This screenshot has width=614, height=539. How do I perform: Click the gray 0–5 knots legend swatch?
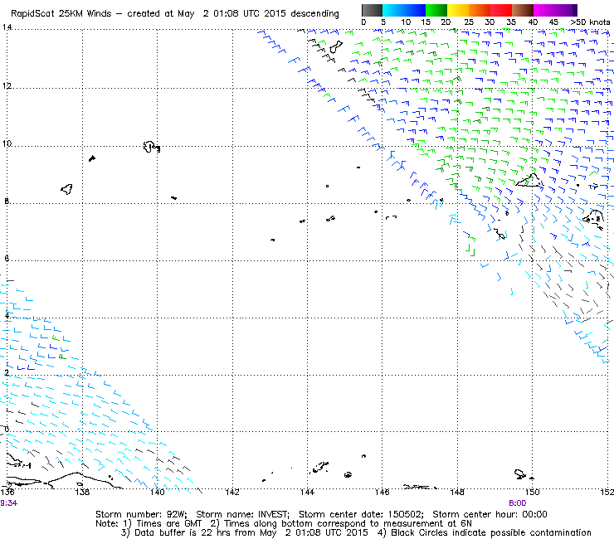(x=372, y=10)
